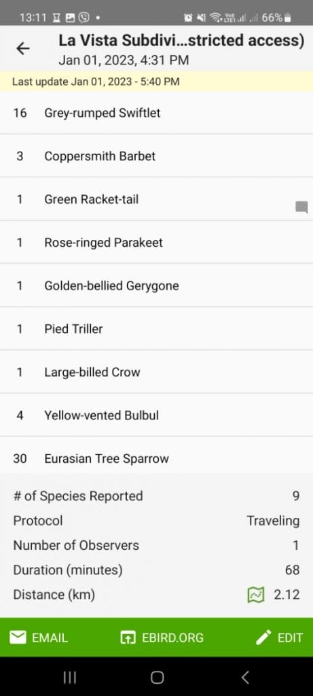This screenshot has height=696, width=313.
Task: Tap the Android home button
Action: pos(157,677)
